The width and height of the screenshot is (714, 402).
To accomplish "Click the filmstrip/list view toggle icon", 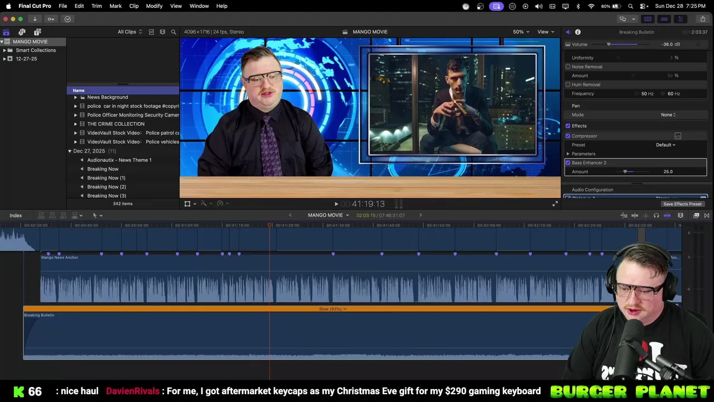I will click(162, 32).
